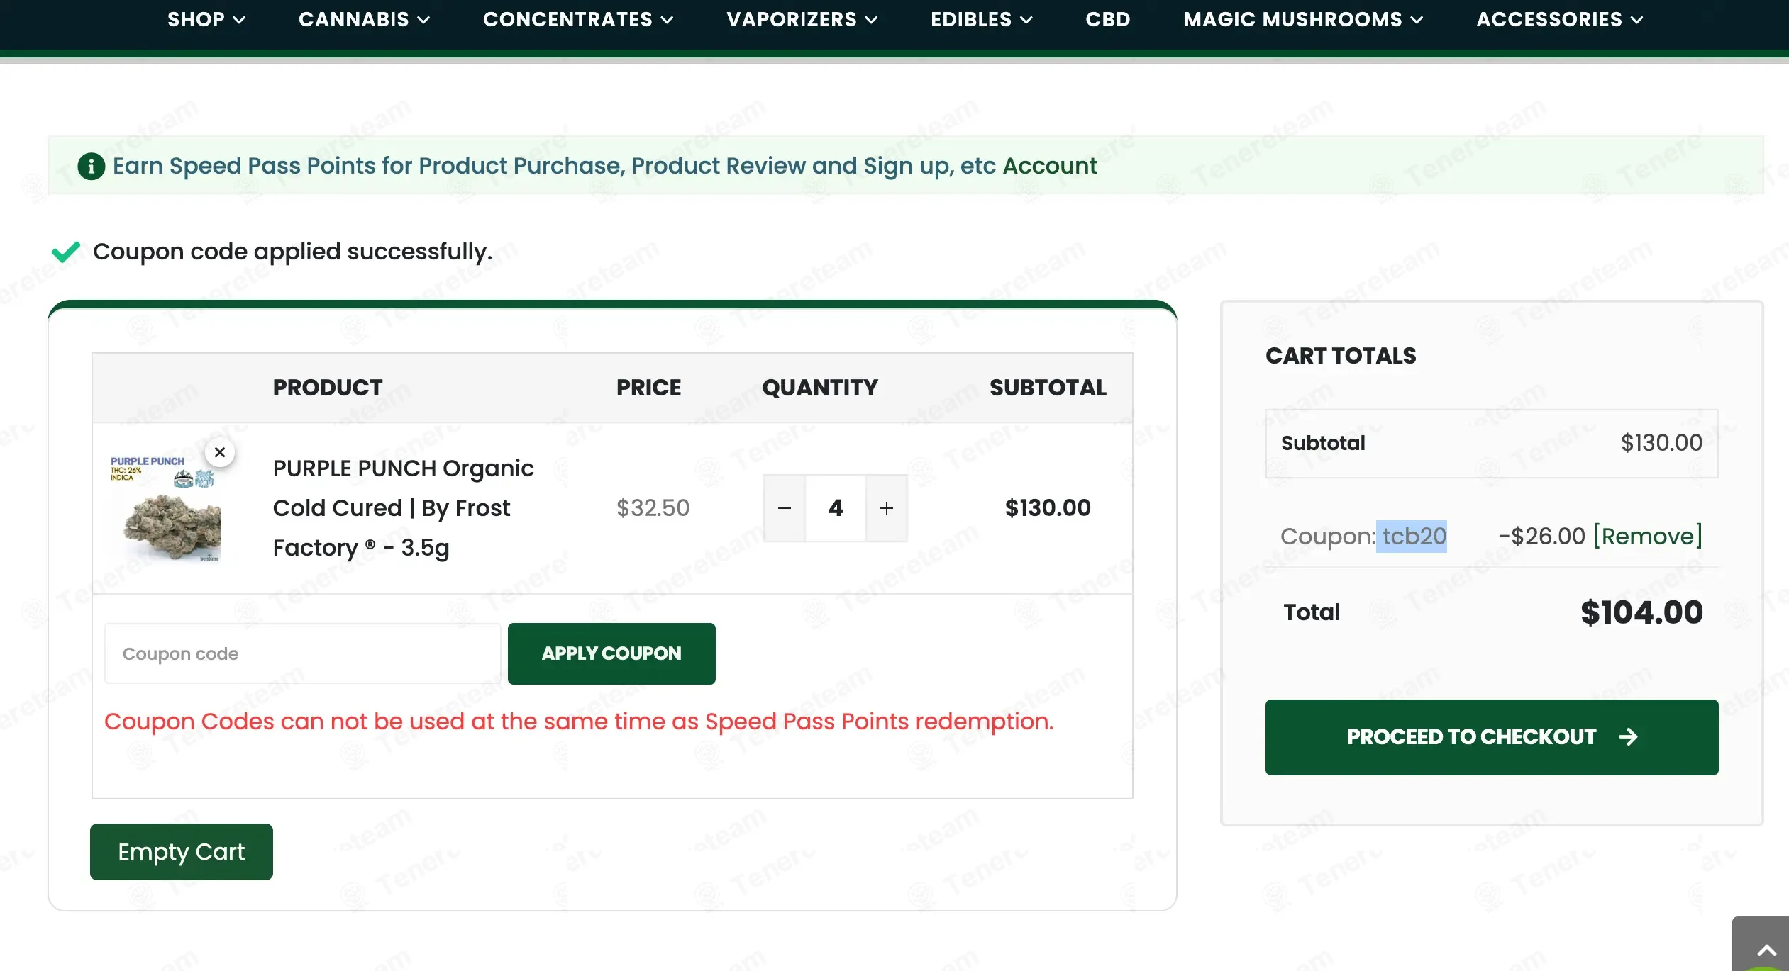Screen dimensions: 1789x971
Task: Click the green info icon in banner
Action: [x=91, y=167]
